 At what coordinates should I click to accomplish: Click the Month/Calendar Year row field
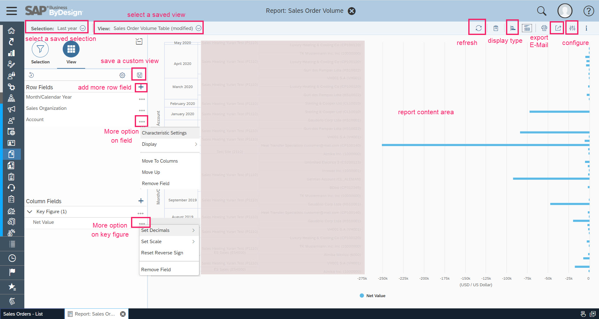49,97
